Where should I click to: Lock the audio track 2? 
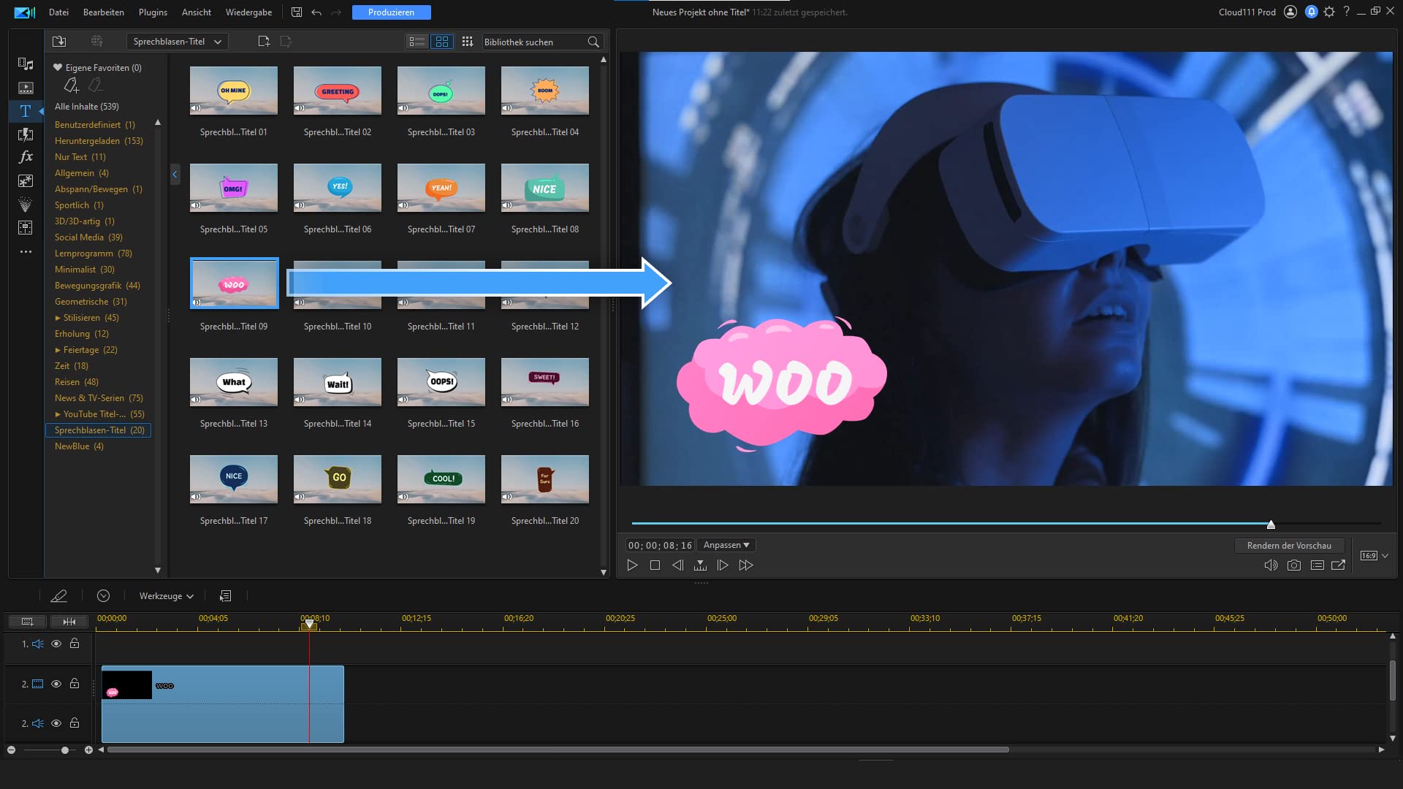pyautogui.click(x=75, y=723)
